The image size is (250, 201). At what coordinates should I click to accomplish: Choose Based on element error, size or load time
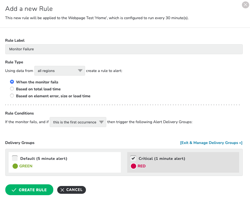tap(12, 96)
